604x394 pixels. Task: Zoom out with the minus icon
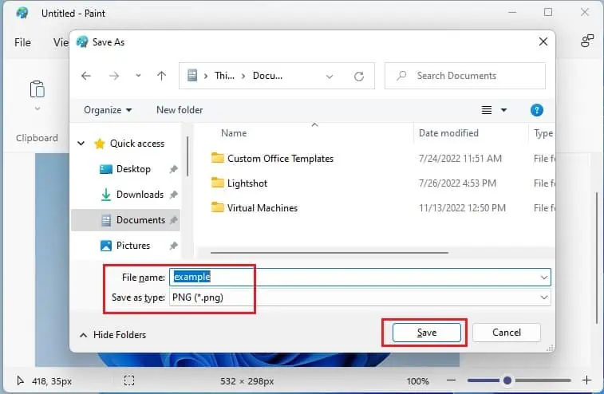coord(452,380)
